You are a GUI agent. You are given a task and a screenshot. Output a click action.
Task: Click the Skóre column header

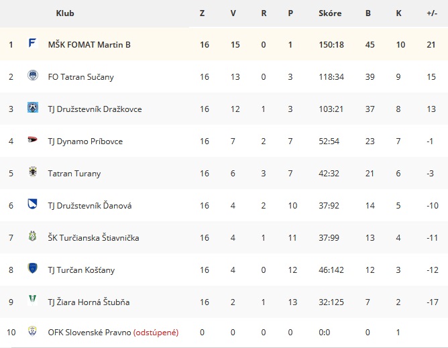[330, 13]
